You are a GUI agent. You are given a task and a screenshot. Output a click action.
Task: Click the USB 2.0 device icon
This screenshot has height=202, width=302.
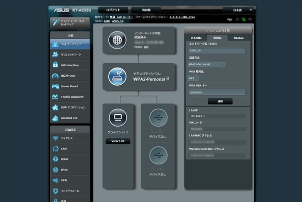(x=159, y=155)
